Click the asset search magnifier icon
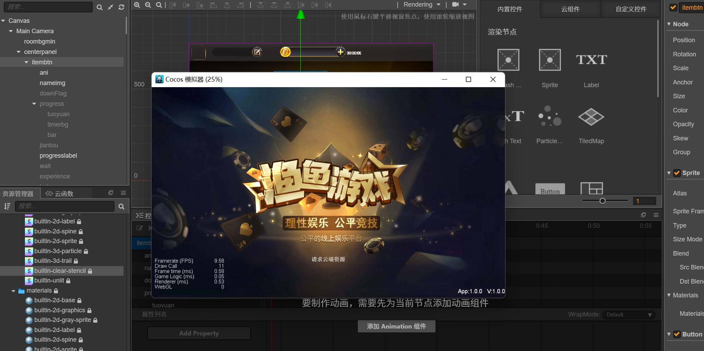Image resolution: width=704 pixels, height=351 pixels. coord(121,206)
